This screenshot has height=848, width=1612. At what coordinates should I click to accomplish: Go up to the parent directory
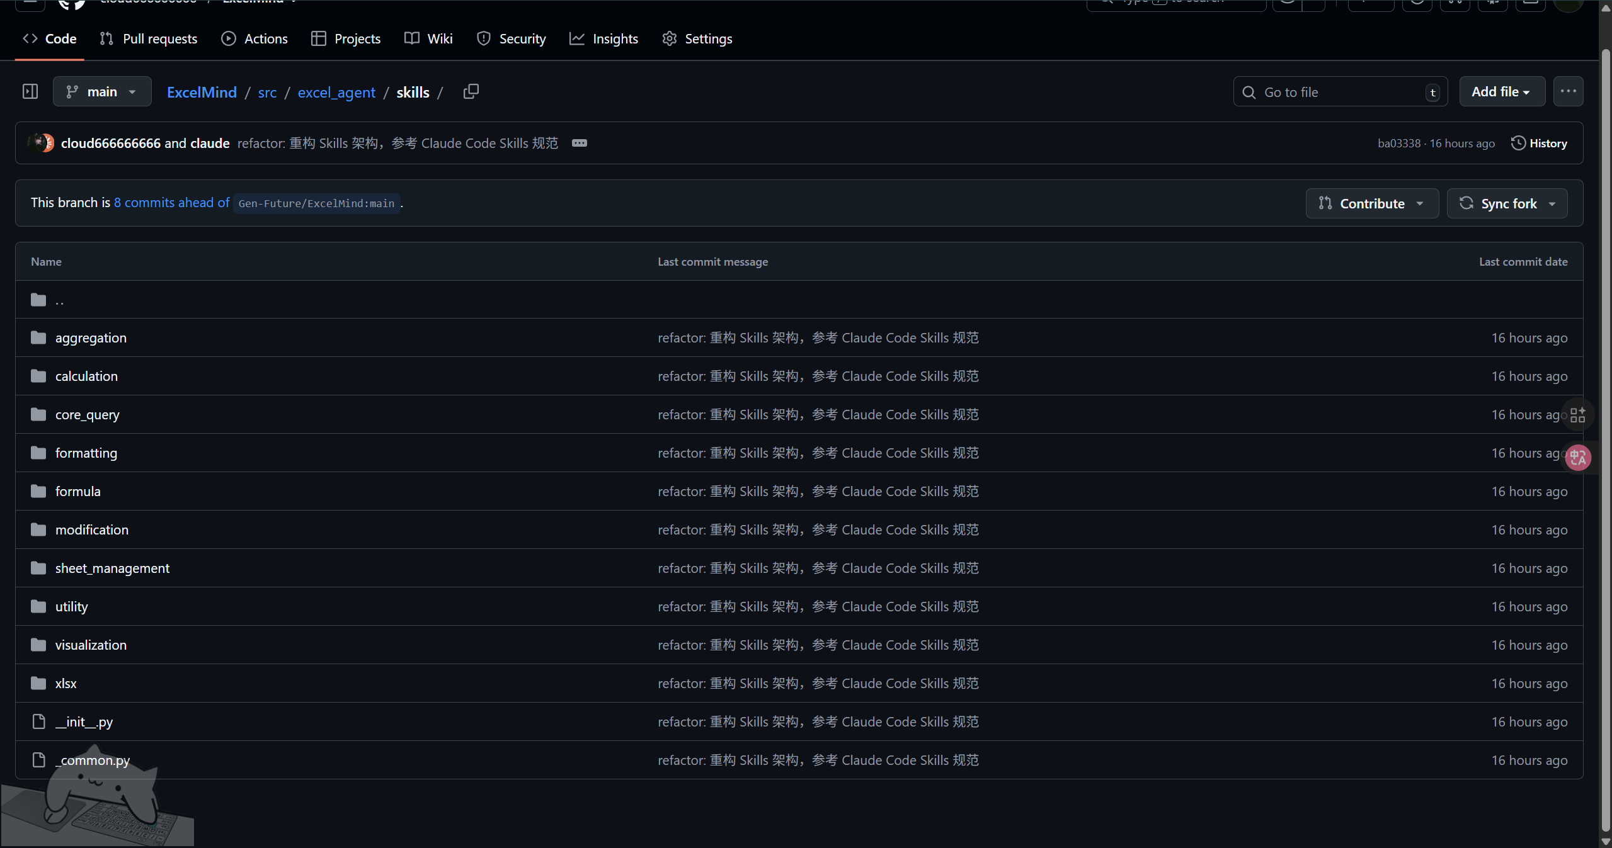tap(59, 300)
